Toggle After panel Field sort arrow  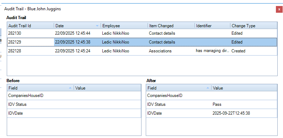208,88
